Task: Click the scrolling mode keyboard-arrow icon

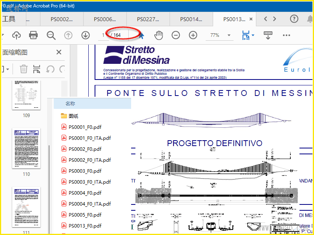Action: click(268, 35)
